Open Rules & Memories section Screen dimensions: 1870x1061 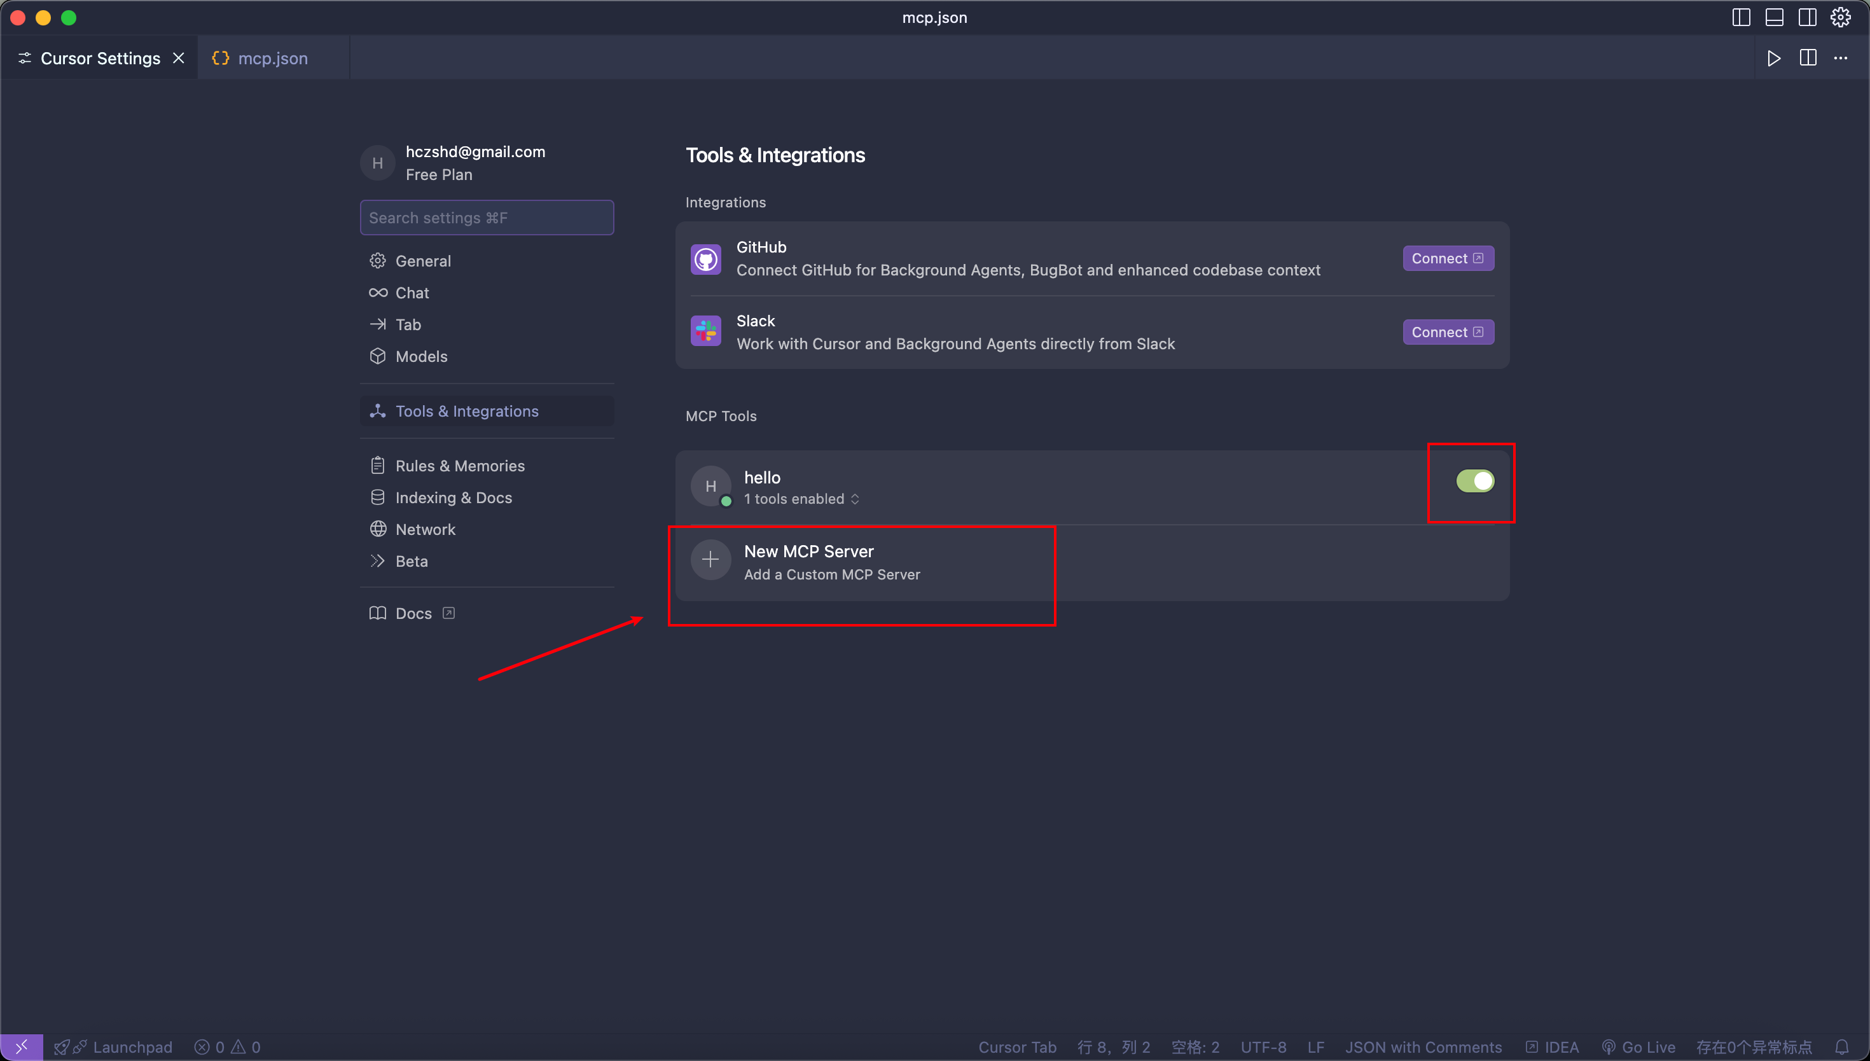click(x=487, y=466)
